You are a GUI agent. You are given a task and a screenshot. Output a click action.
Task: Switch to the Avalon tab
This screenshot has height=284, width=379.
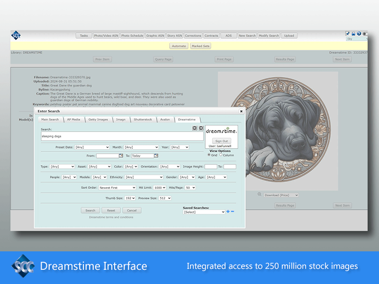tap(165, 120)
